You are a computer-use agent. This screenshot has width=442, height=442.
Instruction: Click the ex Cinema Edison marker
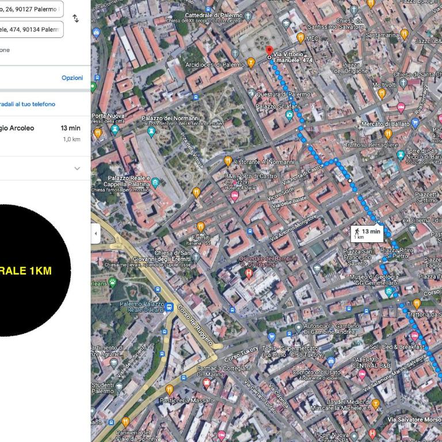tap(412, 228)
